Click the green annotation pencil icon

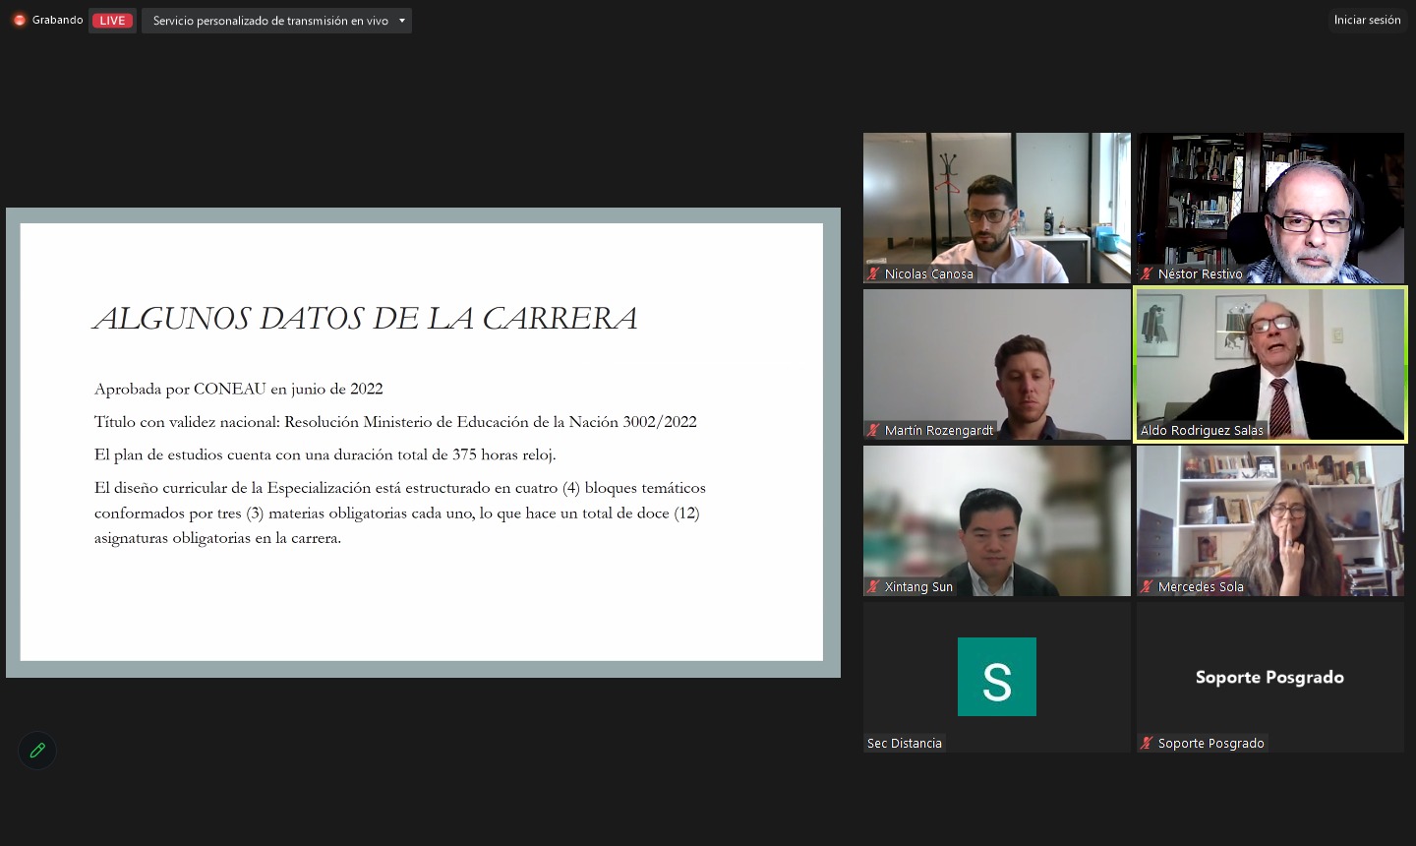(x=37, y=751)
